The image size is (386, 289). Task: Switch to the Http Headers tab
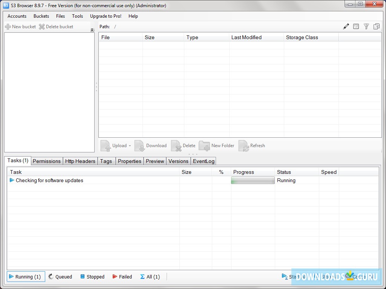click(80, 161)
